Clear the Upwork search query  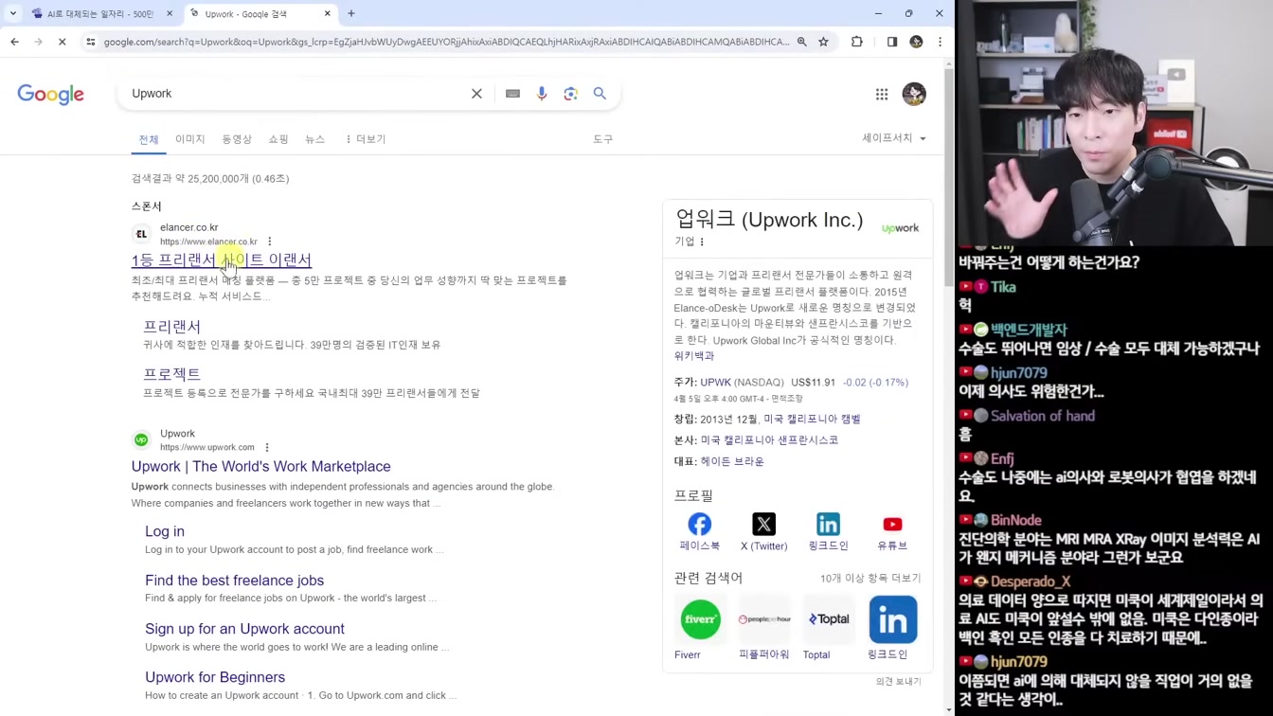click(476, 94)
